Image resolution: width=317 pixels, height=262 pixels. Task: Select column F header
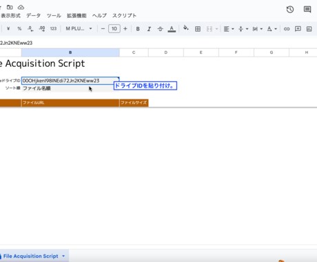tap(236, 52)
